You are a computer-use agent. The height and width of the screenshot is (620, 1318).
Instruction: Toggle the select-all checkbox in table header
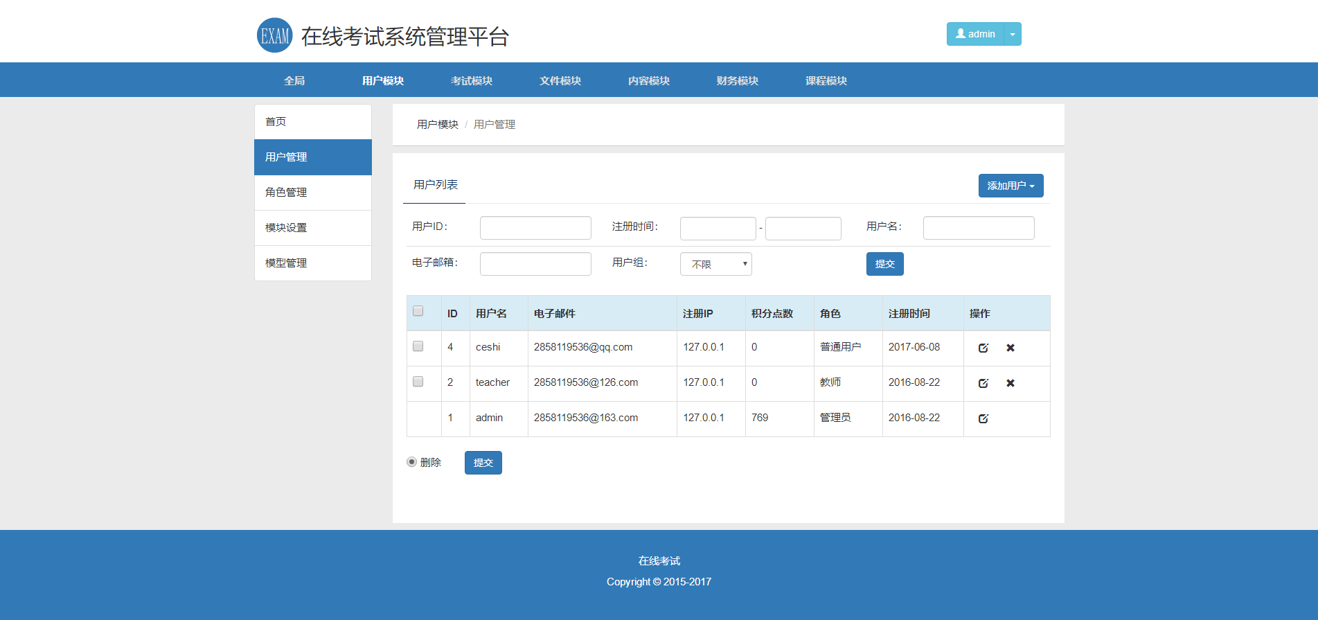[418, 311]
